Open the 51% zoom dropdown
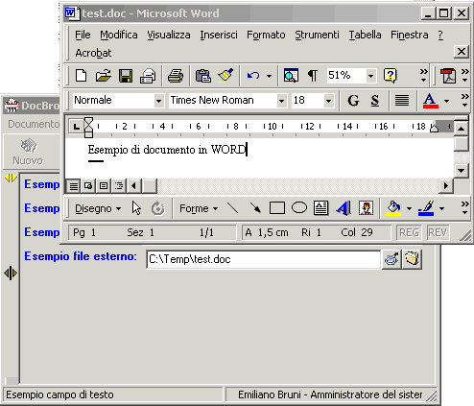474x406 pixels. pyautogui.click(x=370, y=76)
